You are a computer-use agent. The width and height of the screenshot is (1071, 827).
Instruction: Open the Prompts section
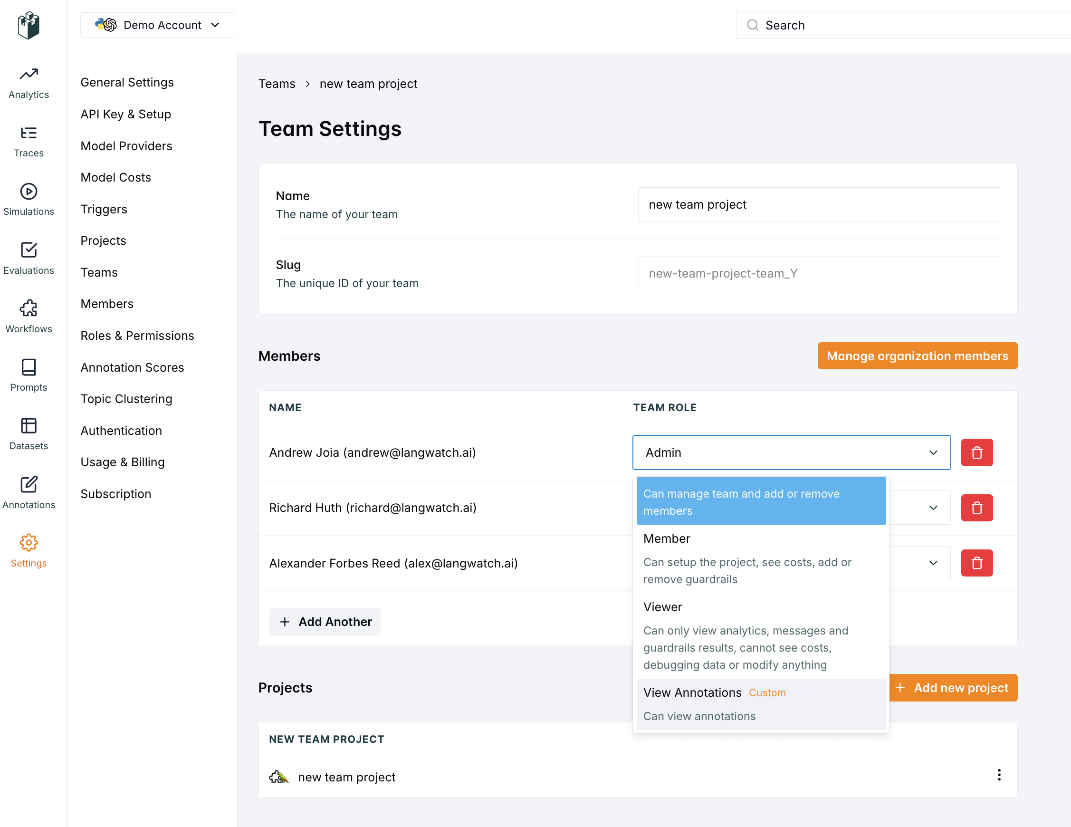[28, 375]
